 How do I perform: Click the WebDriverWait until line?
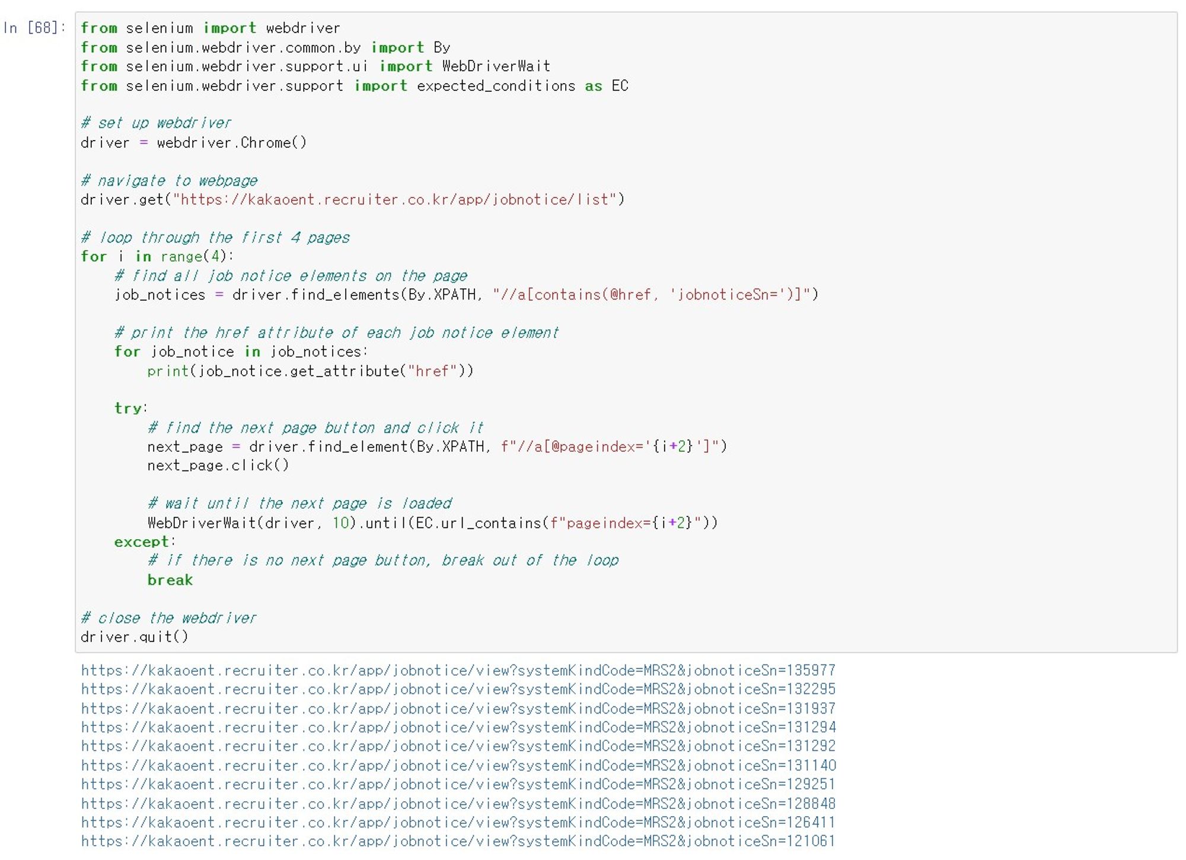432,523
